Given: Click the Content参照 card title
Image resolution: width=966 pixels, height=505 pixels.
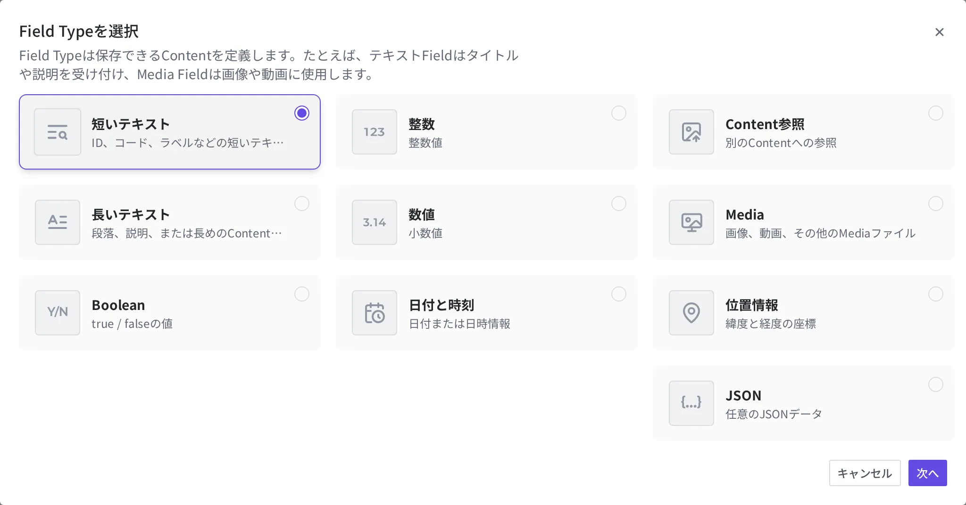Looking at the screenshot, I should [765, 124].
